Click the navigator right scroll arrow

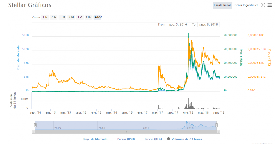[218, 132]
